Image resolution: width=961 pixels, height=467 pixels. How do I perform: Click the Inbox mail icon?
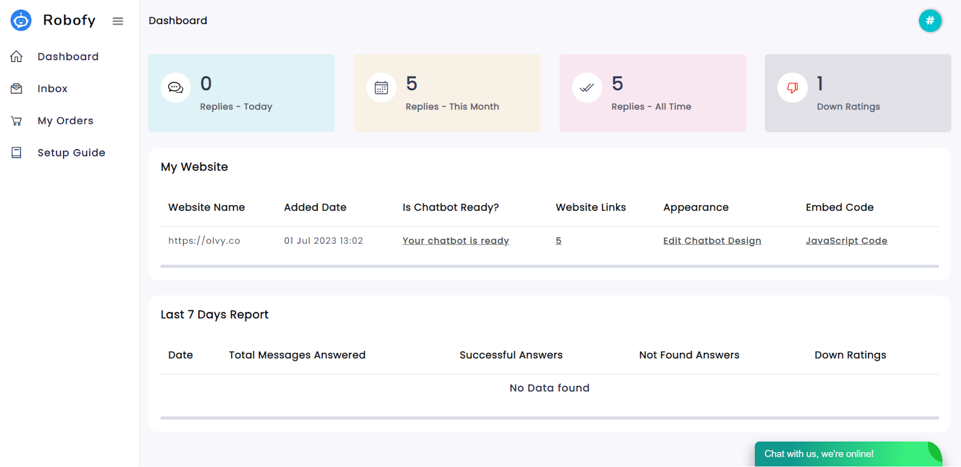pyautogui.click(x=17, y=89)
